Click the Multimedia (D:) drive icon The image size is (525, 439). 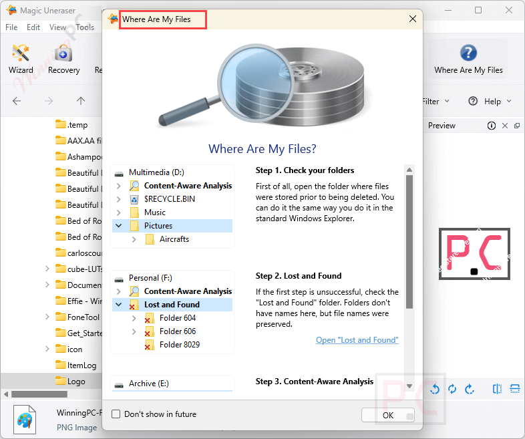(119, 174)
